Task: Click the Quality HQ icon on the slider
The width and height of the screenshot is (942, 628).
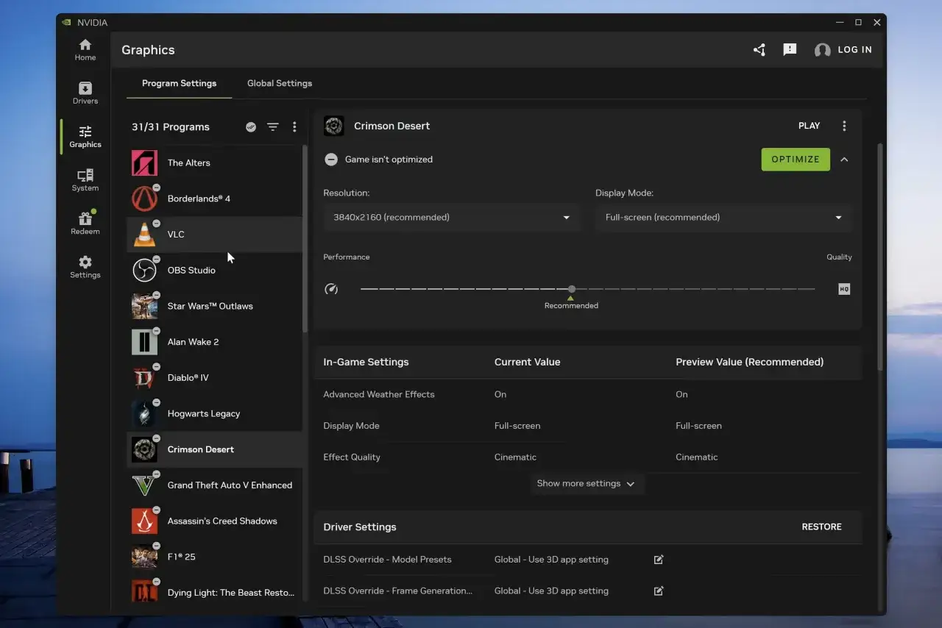Action: (x=844, y=289)
